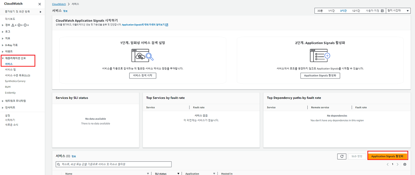Expand the 인사이트 section
Screen dimensions: 415x175
[x=3, y=107]
